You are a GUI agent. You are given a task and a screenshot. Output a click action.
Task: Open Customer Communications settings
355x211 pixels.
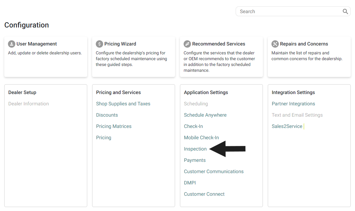[214, 171]
